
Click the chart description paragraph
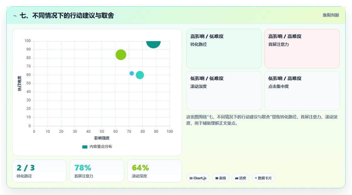click(262, 120)
